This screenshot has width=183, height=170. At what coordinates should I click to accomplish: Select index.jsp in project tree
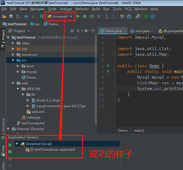(x=31, y=118)
